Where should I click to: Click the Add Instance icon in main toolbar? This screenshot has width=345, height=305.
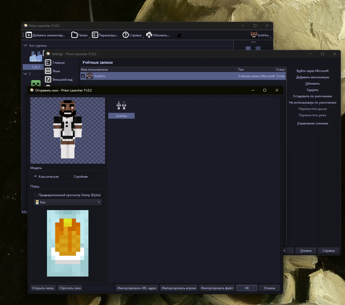29,35
